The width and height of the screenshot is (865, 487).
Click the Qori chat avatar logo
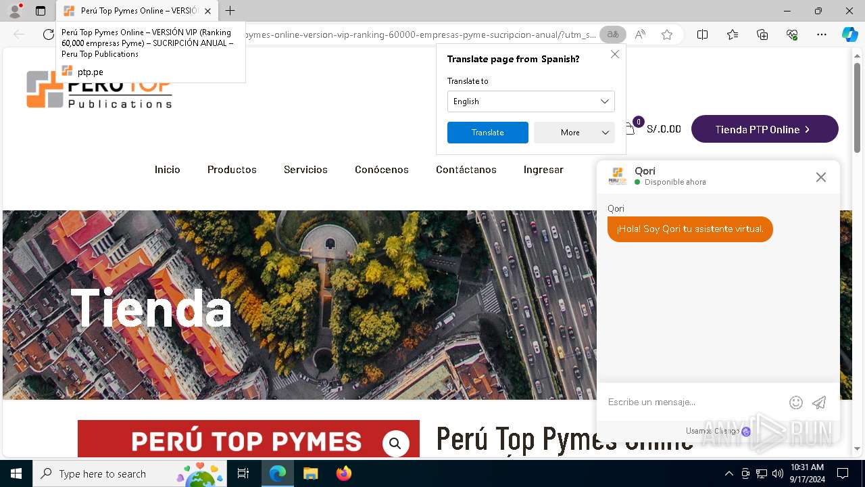click(x=617, y=177)
